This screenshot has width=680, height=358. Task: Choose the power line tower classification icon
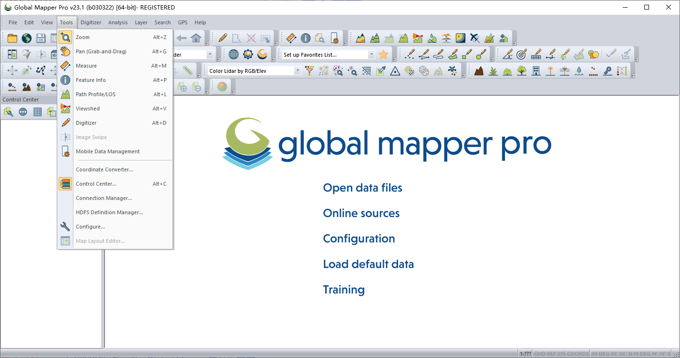[x=565, y=70]
